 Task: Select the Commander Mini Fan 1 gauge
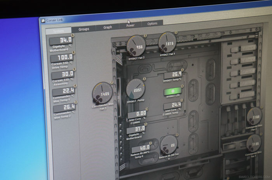point(254,143)
